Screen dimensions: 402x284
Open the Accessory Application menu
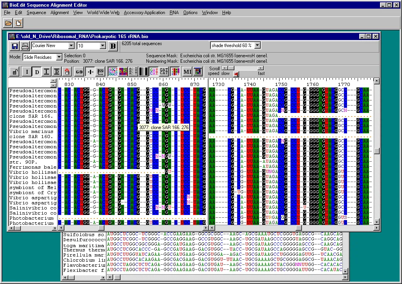click(144, 13)
